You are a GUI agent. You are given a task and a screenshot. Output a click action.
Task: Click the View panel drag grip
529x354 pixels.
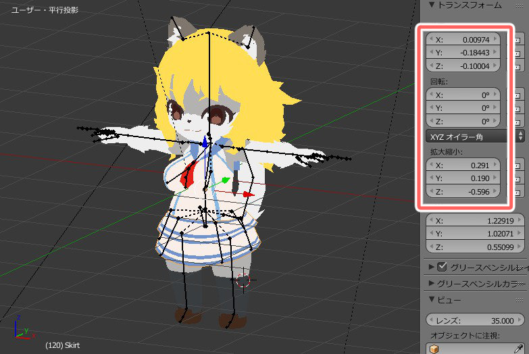click(521, 299)
